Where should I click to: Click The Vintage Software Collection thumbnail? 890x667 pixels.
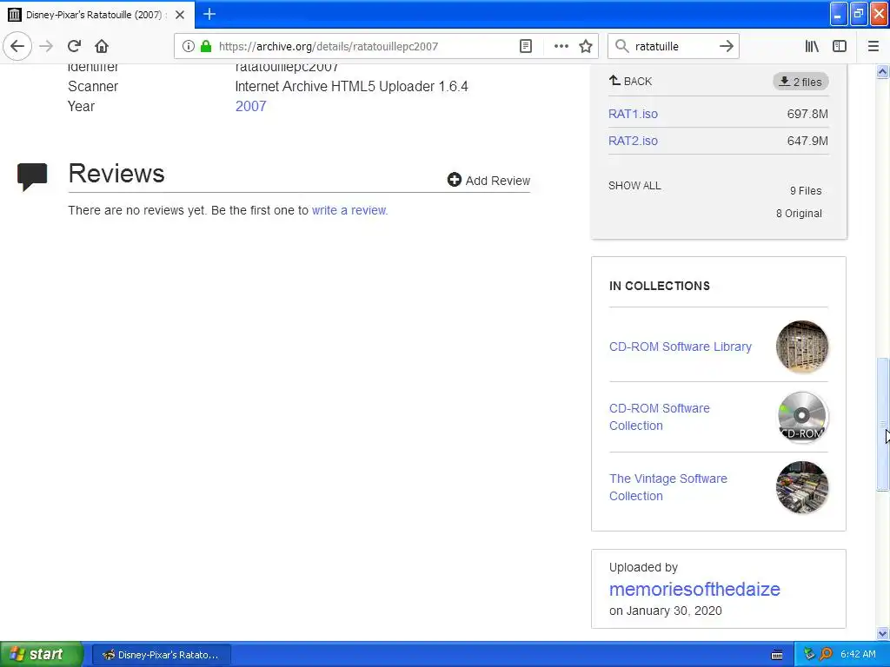click(x=801, y=487)
